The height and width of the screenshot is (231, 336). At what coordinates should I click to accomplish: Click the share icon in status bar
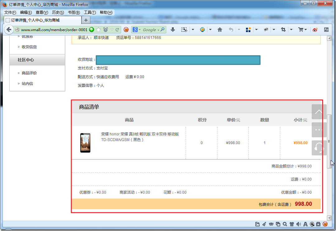(x=258, y=224)
